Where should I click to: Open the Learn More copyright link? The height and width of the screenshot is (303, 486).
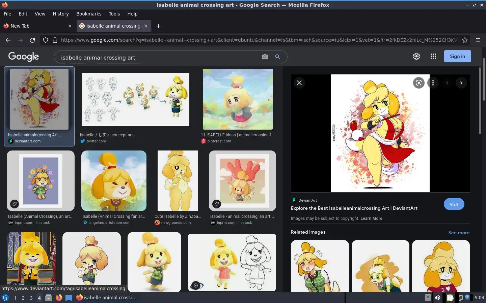click(371, 218)
